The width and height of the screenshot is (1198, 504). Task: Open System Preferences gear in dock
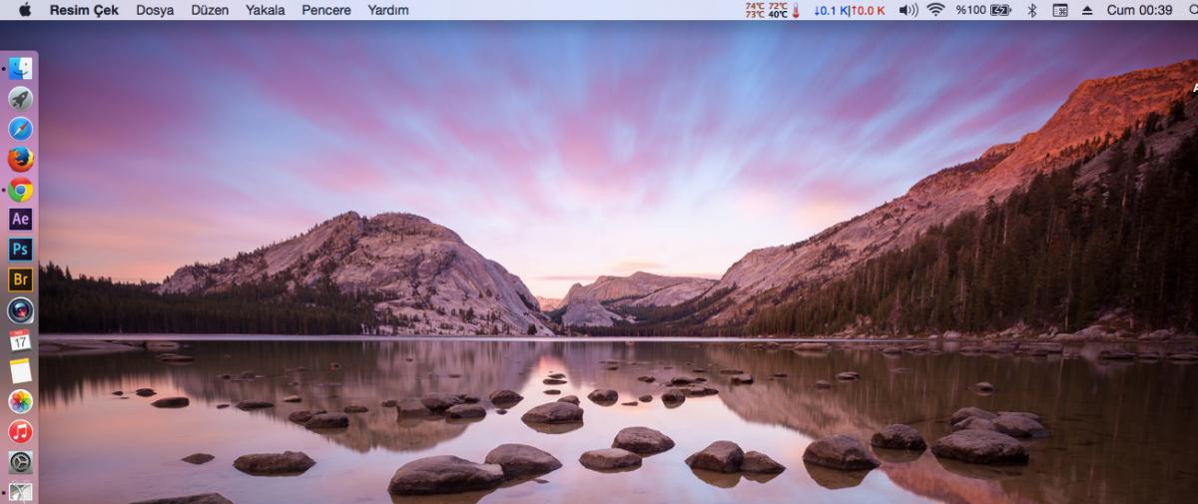(x=20, y=462)
